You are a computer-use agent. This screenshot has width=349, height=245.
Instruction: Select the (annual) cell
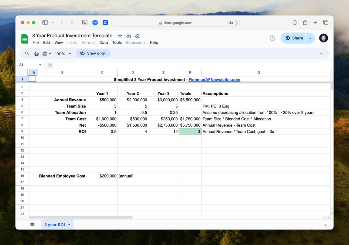pyautogui.click(x=133, y=176)
